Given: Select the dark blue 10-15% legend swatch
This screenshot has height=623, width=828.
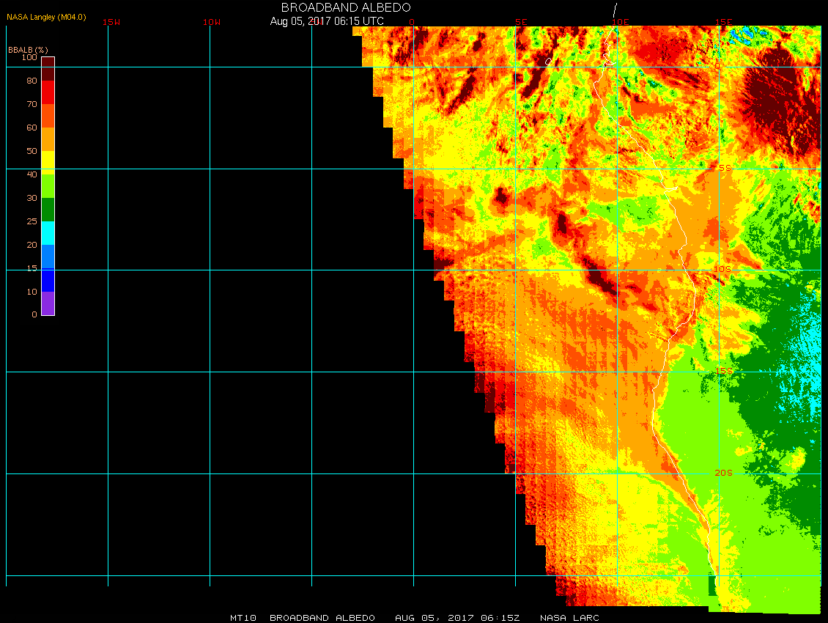Looking at the screenshot, I should (x=48, y=280).
